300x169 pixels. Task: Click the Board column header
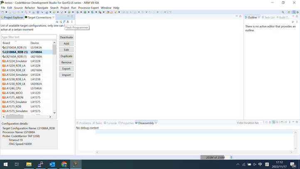tap(15, 43)
